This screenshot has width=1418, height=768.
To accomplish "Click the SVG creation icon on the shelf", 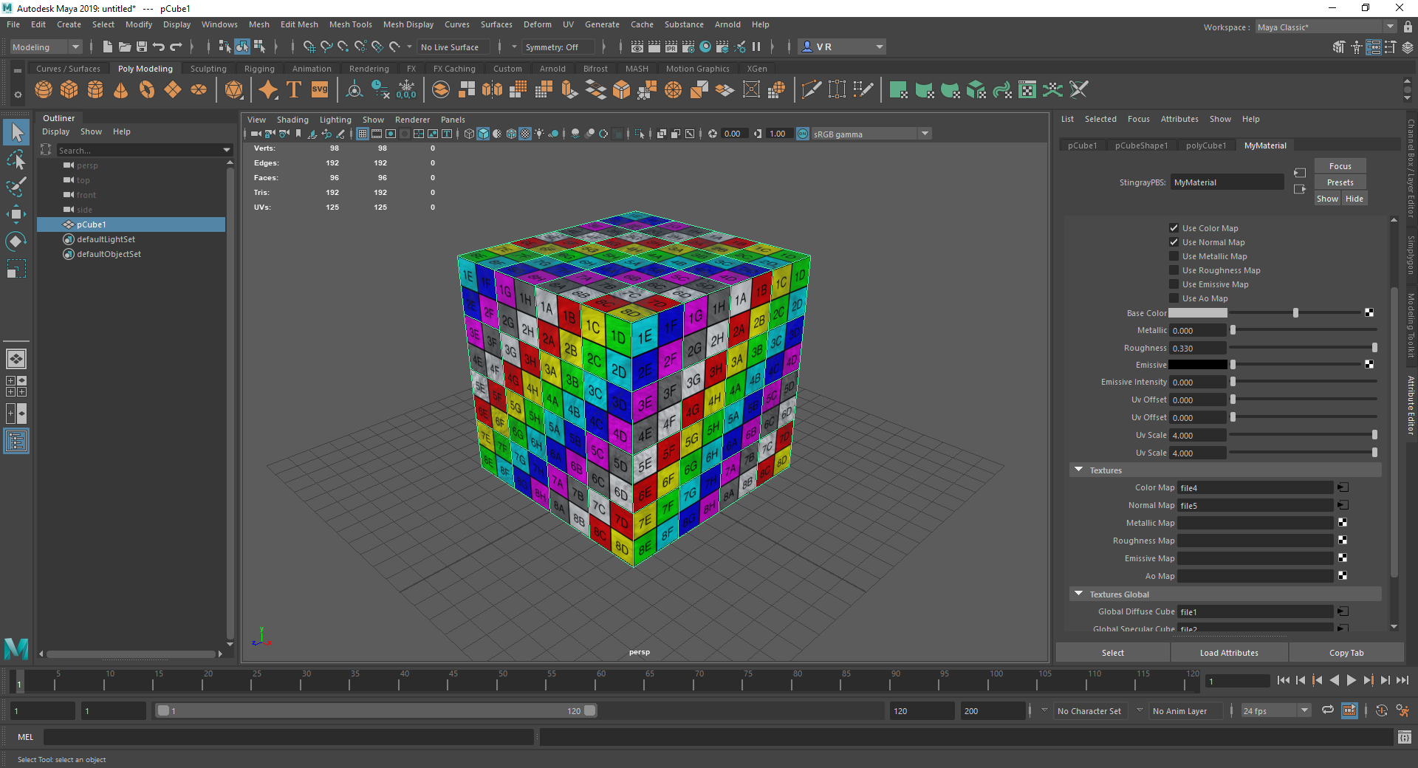I will pos(319,89).
